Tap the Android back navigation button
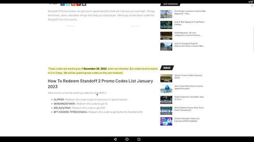The width and height of the screenshot is (254, 142). click(115, 139)
